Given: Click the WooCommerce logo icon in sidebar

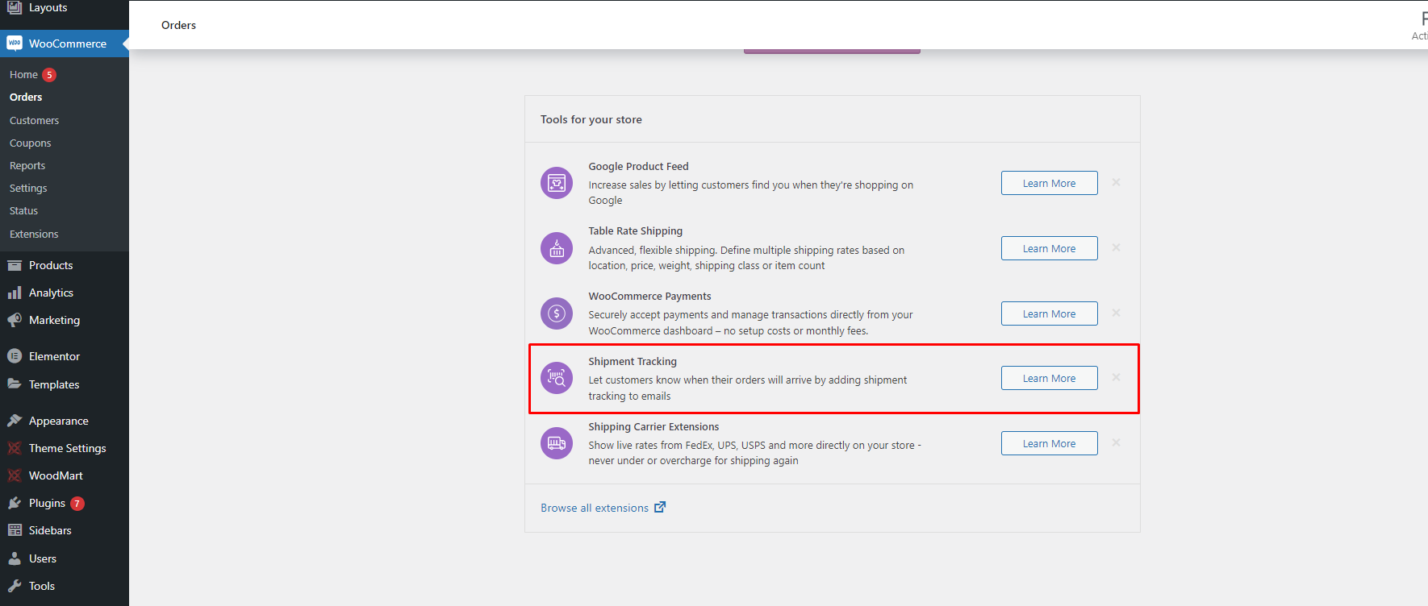Looking at the screenshot, I should 15,44.
